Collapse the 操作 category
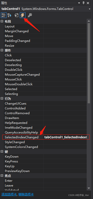This screenshot has width=93, height=199. (2, 50)
